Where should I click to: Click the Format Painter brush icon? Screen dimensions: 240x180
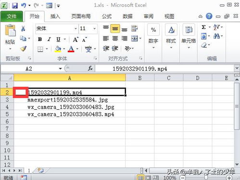point(24,49)
